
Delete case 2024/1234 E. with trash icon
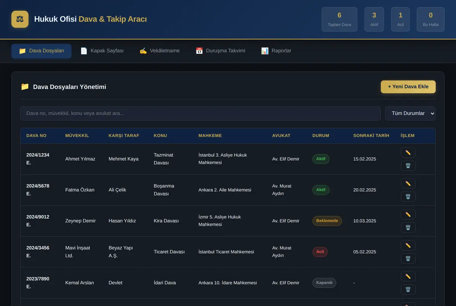click(408, 166)
